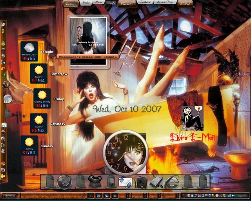Open the cauldron icon in the dock
Screen dimensions: 251x201
[94, 182]
